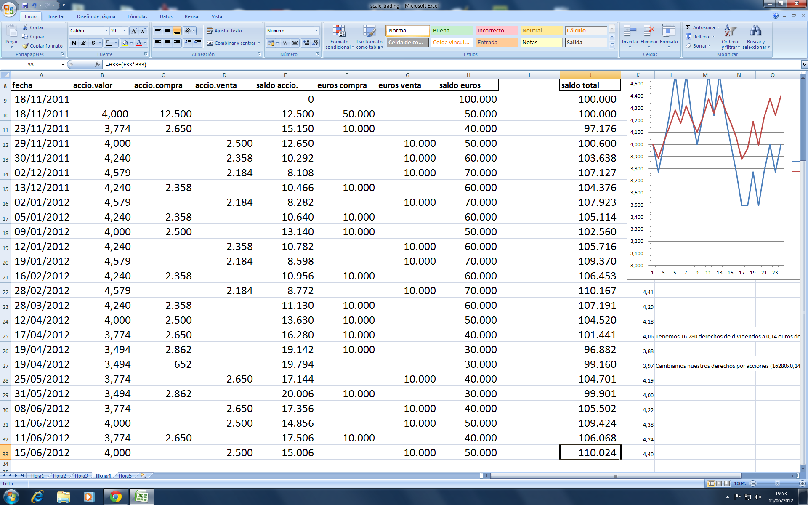Toggle bold (N) formatting
The image size is (808, 505).
point(74,43)
